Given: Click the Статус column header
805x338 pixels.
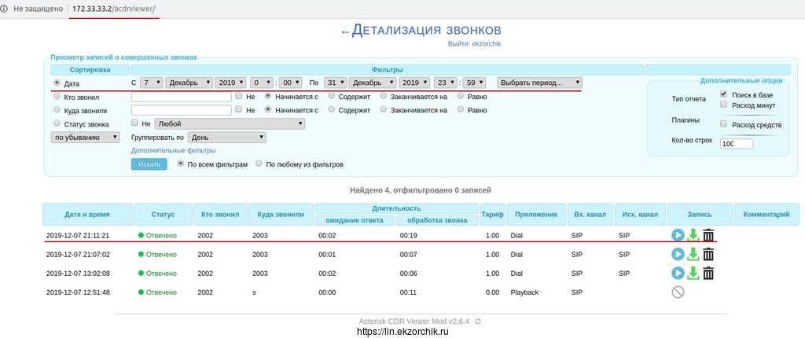Looking at the screenshot, I should [163, 214].
